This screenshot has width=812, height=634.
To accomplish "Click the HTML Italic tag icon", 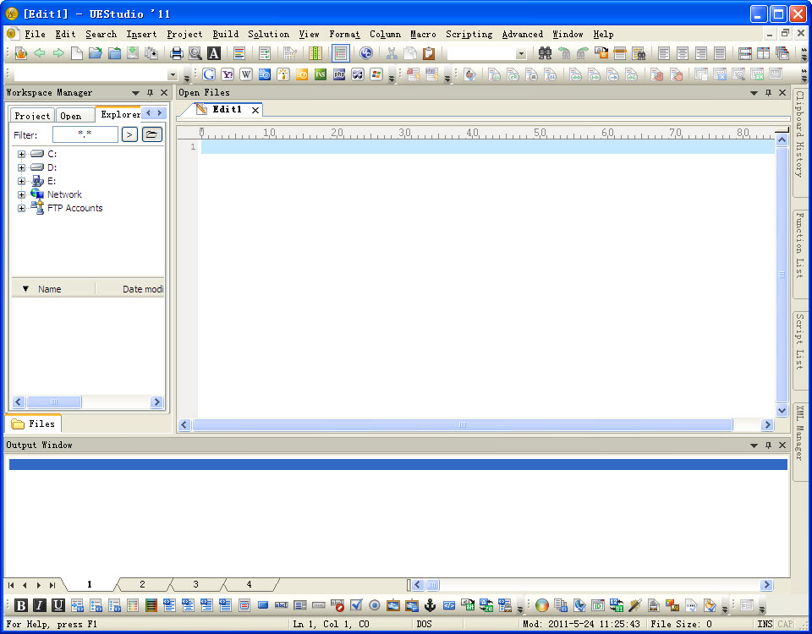I will coord(40,605).
